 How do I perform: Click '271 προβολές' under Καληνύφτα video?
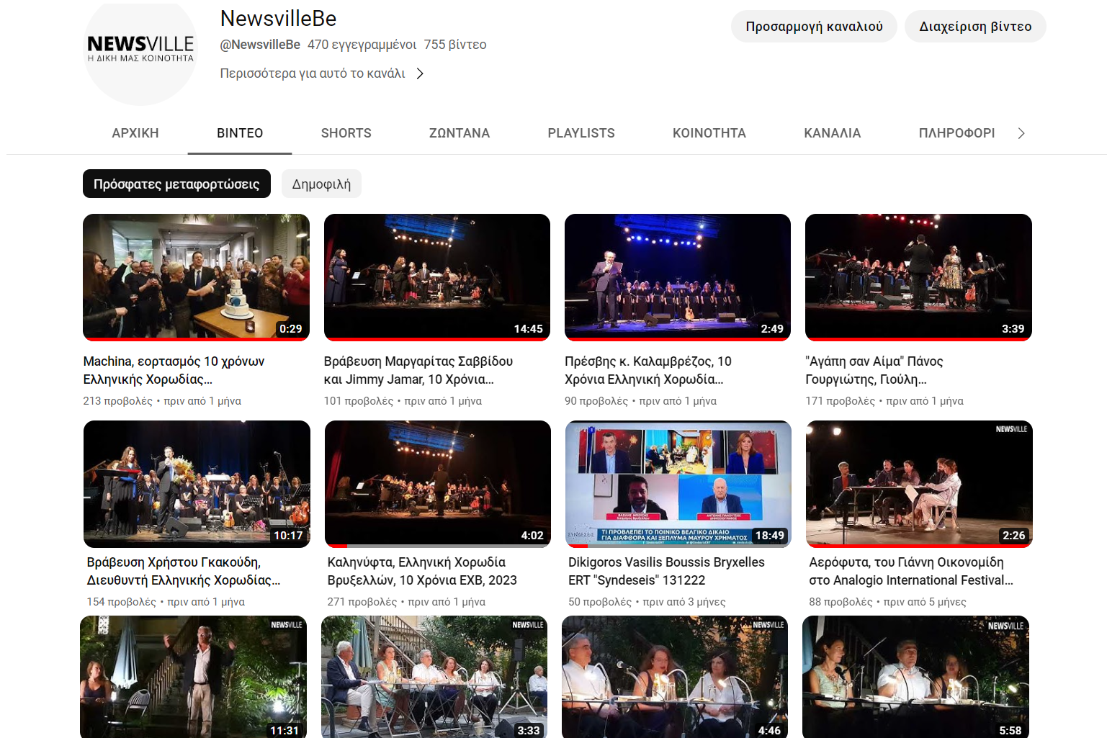coord(362,602)
